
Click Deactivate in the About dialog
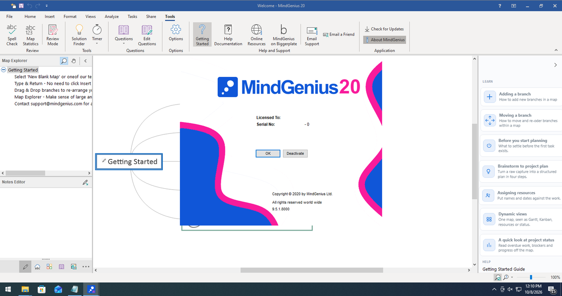tap(295, 154)
